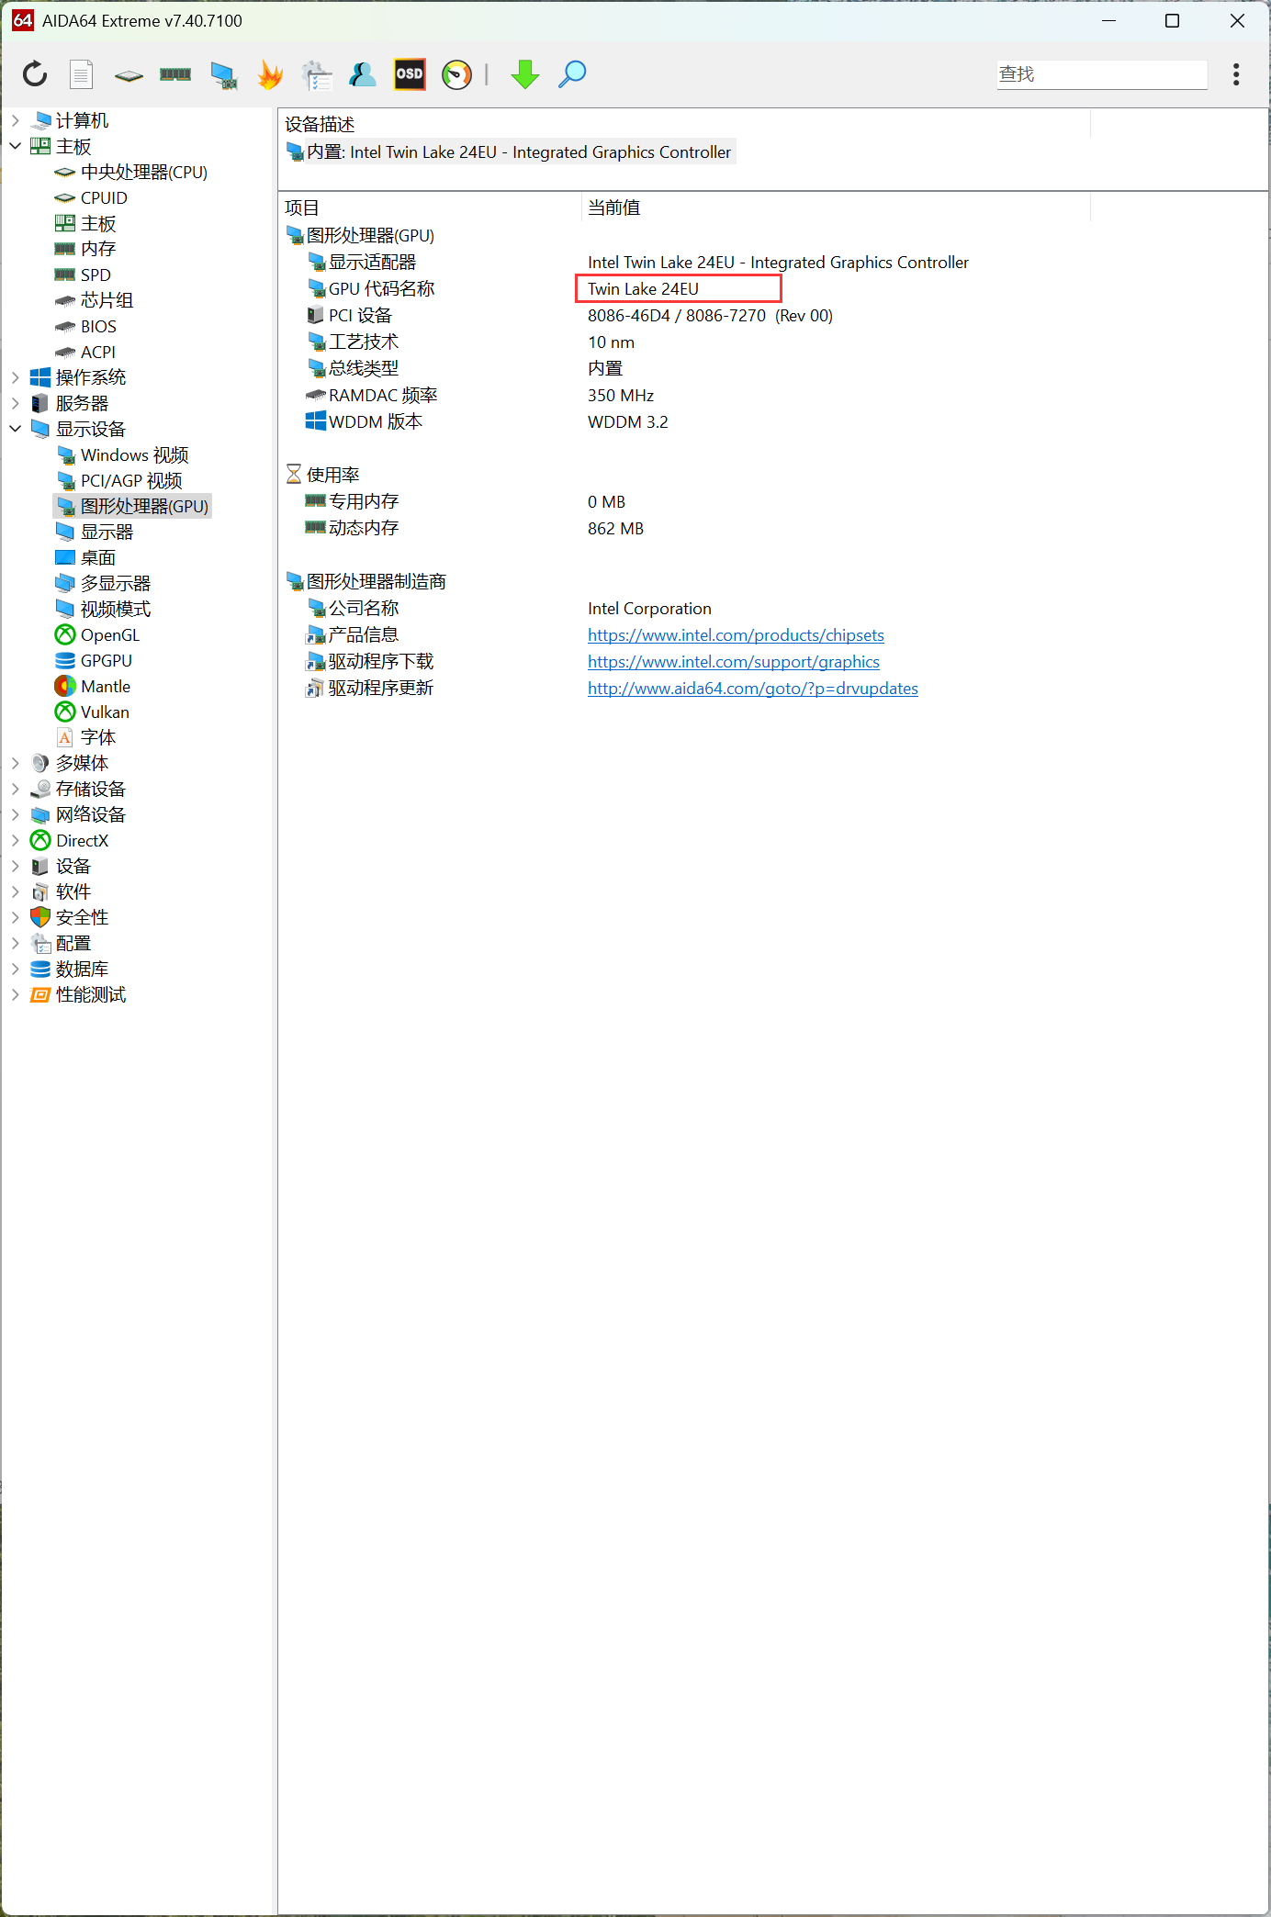1271x1917 pixels.
Task: Select the 数据库 tree item
Action: (70, 969)
